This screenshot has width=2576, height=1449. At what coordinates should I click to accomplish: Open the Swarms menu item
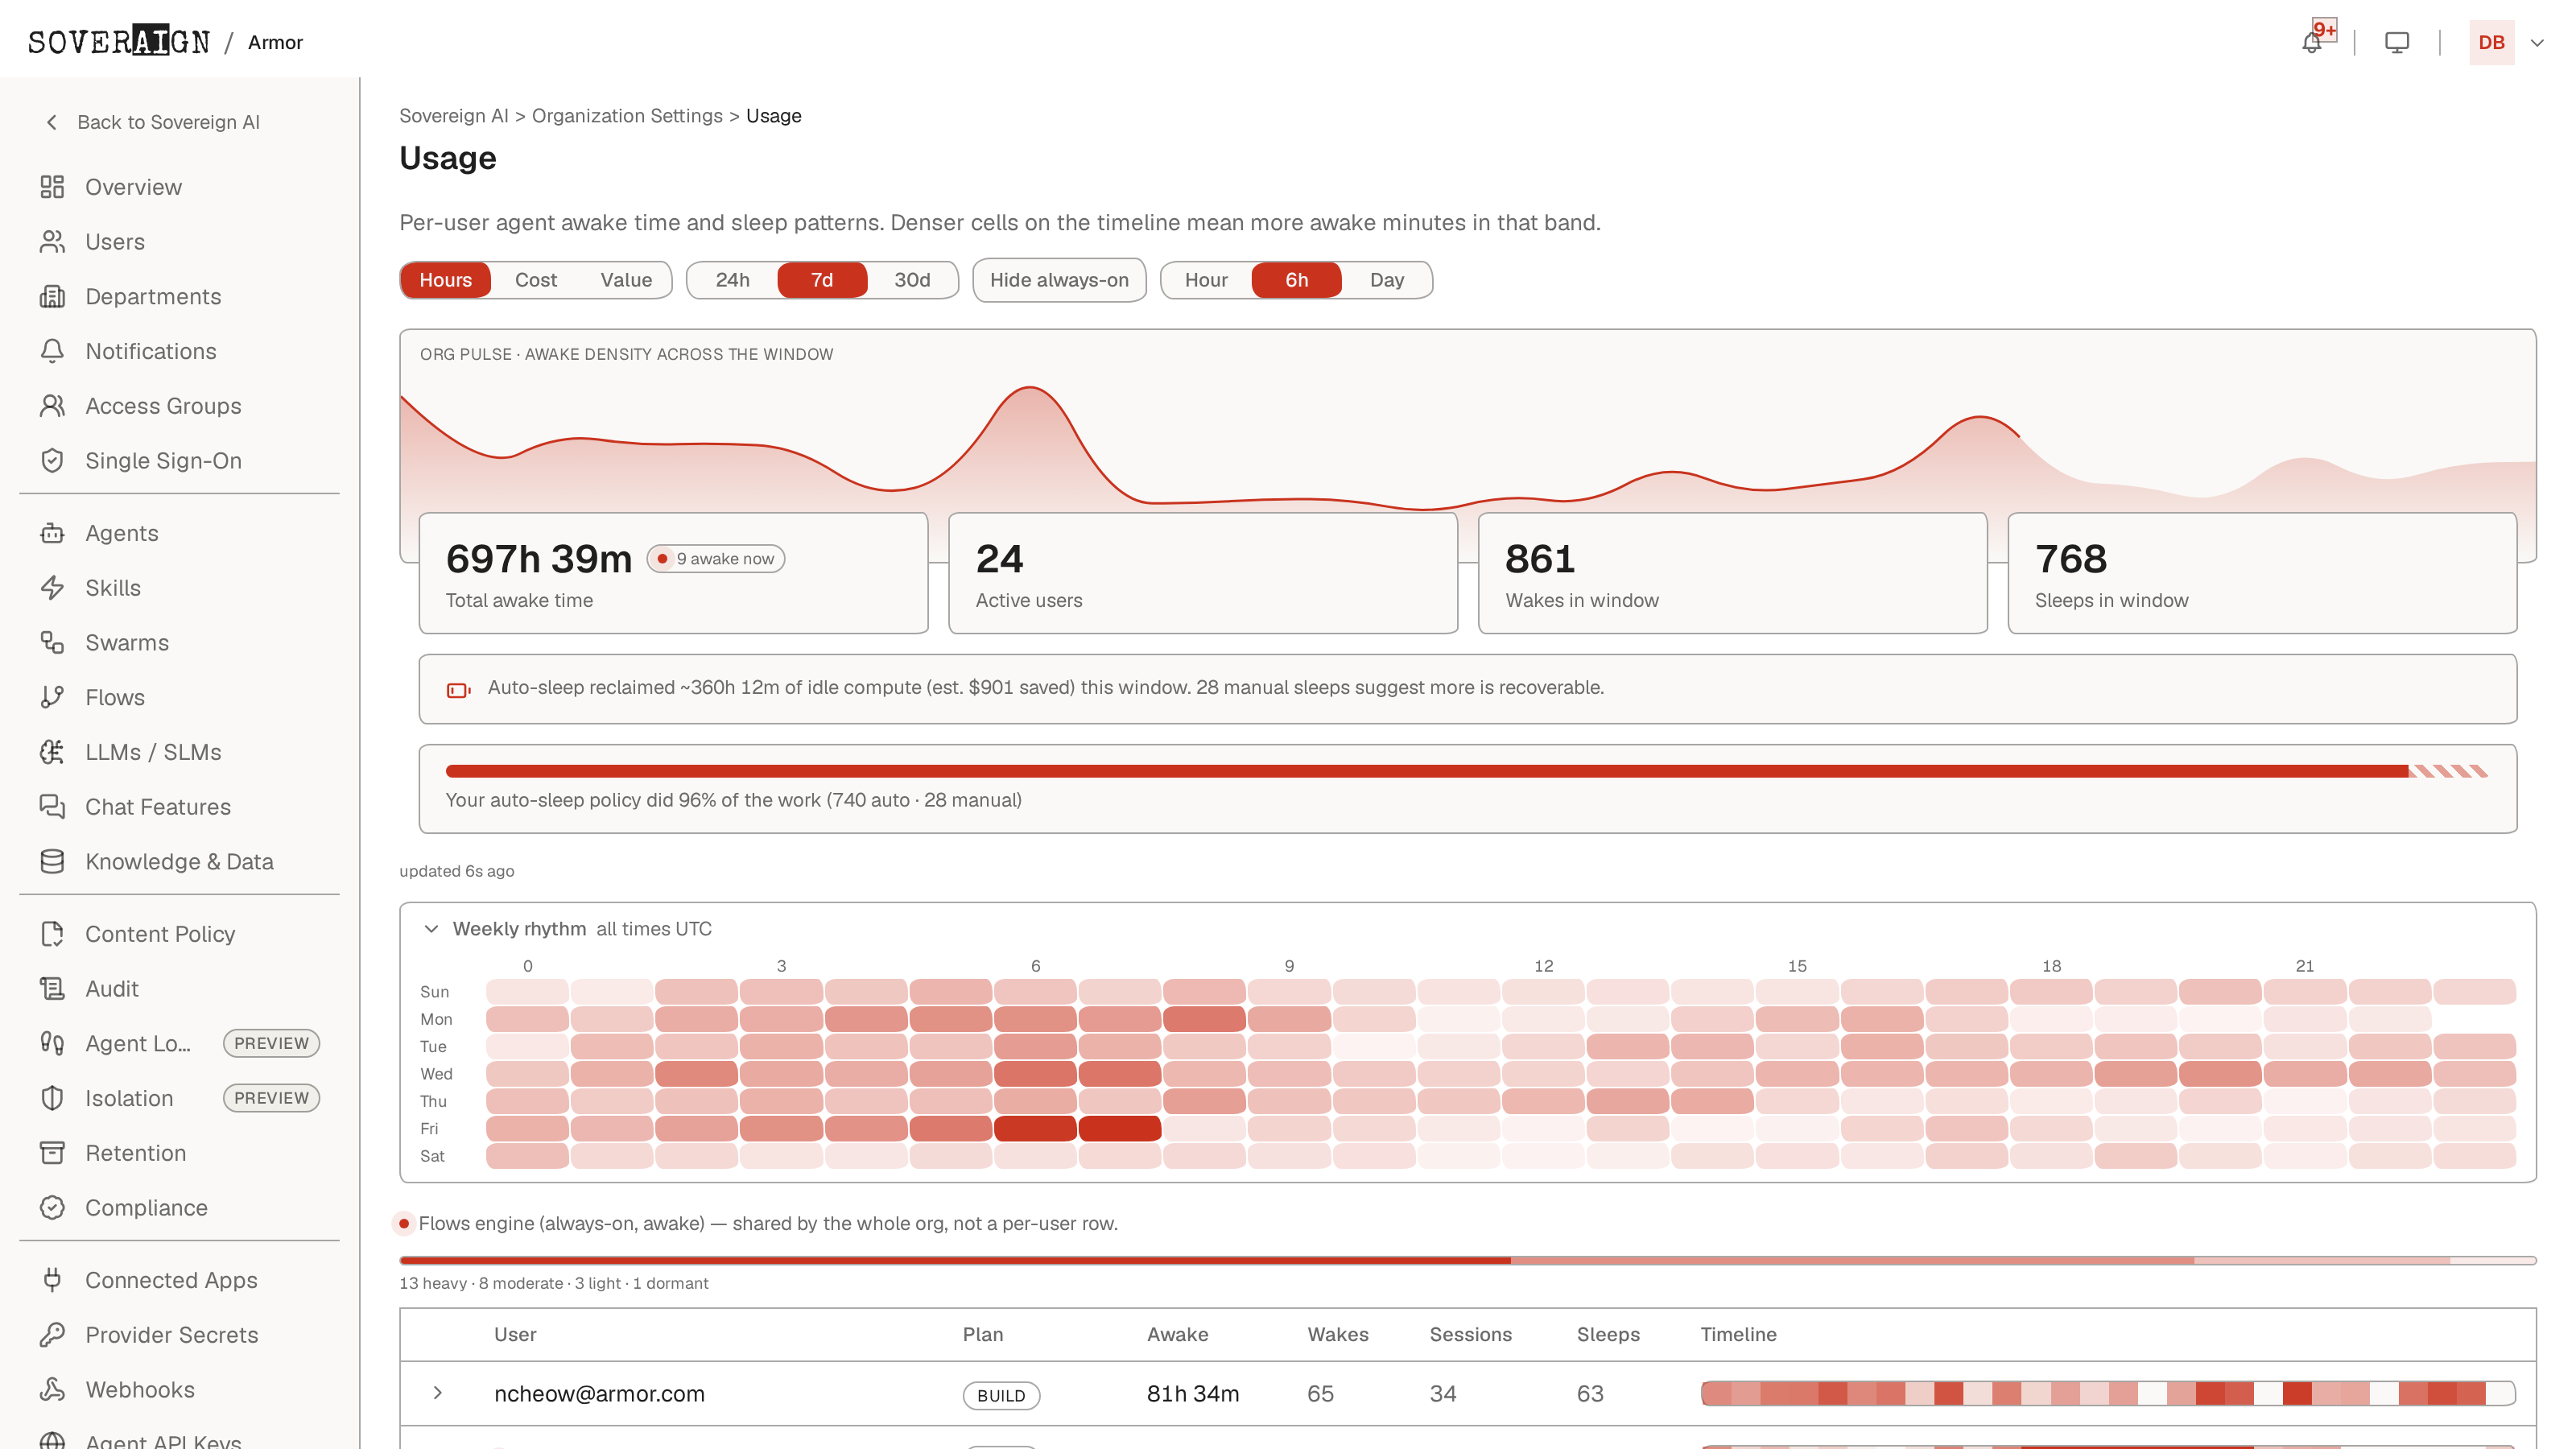(x=180, y=643)
